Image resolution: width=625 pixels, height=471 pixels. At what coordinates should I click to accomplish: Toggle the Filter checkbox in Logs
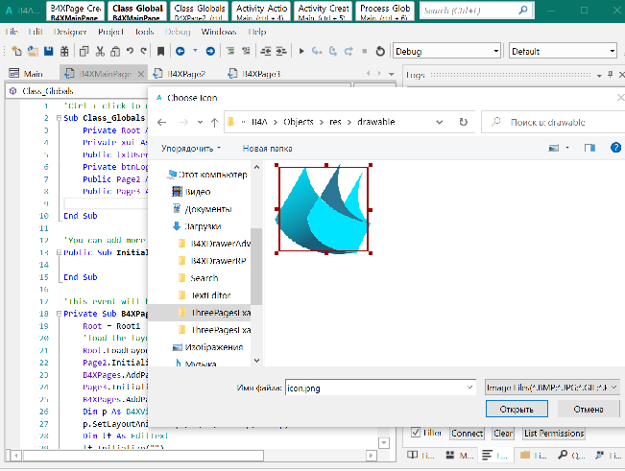click(416, 433)
